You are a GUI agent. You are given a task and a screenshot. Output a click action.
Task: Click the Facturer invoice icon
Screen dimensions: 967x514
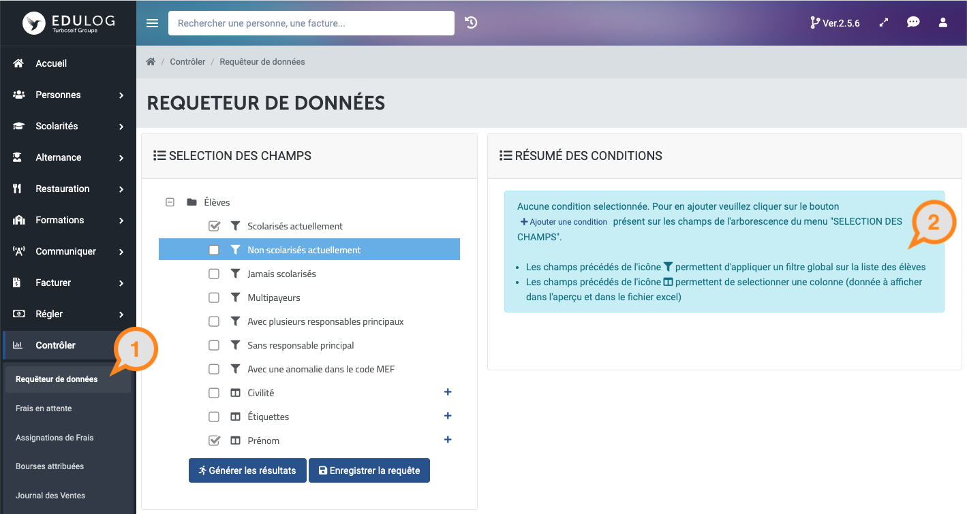(x=18, y=283)
